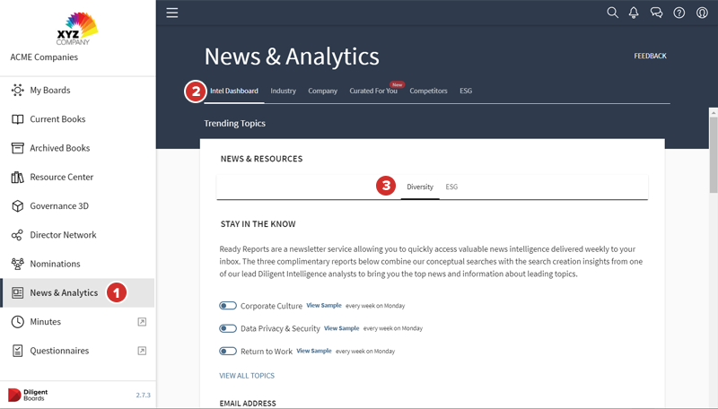This screenshot has width=718, height=409.
Task: Expand the VIEW ALL TOPICS list
Action: point(247,376)
